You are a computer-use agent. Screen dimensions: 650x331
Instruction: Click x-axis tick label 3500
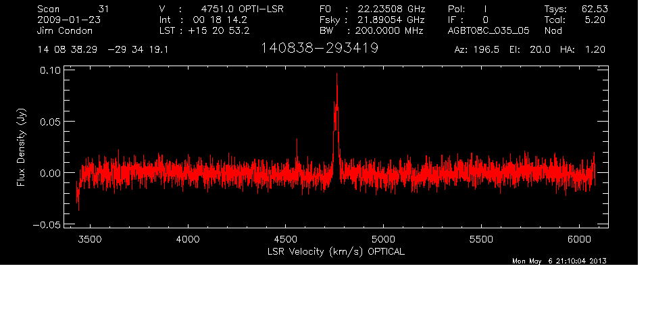pyautogui.click(x=90, y=239)
